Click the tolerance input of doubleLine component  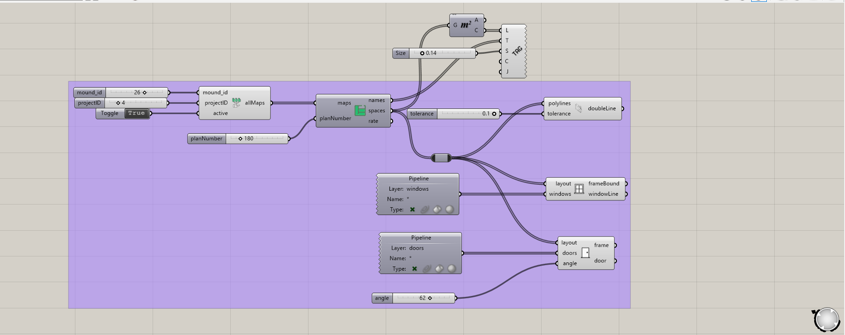(559, 114)
